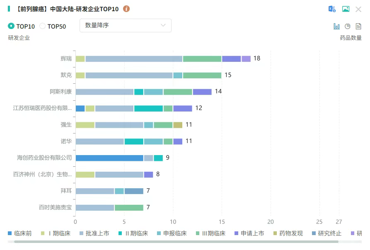The height and width of the screenshot is (250, 370).
Task: Click the orange info icon beside title
Action: click(127, 9)
